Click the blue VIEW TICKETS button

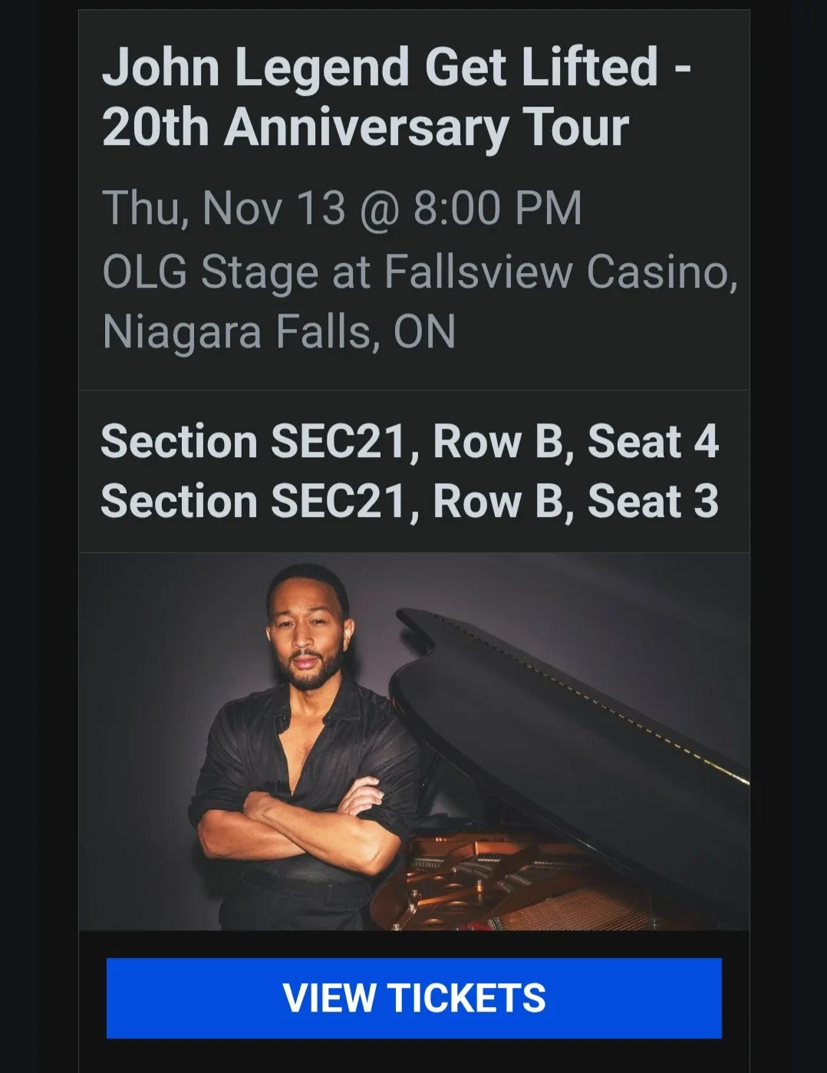pyautogui.click(x=413, y=997)
